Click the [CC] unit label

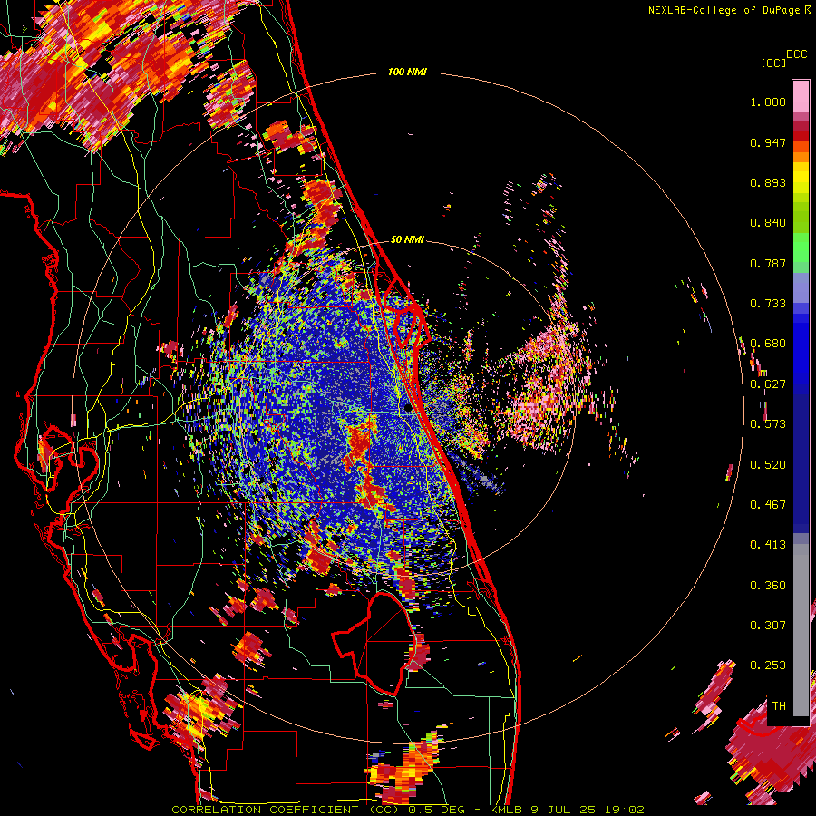[773, 63]
